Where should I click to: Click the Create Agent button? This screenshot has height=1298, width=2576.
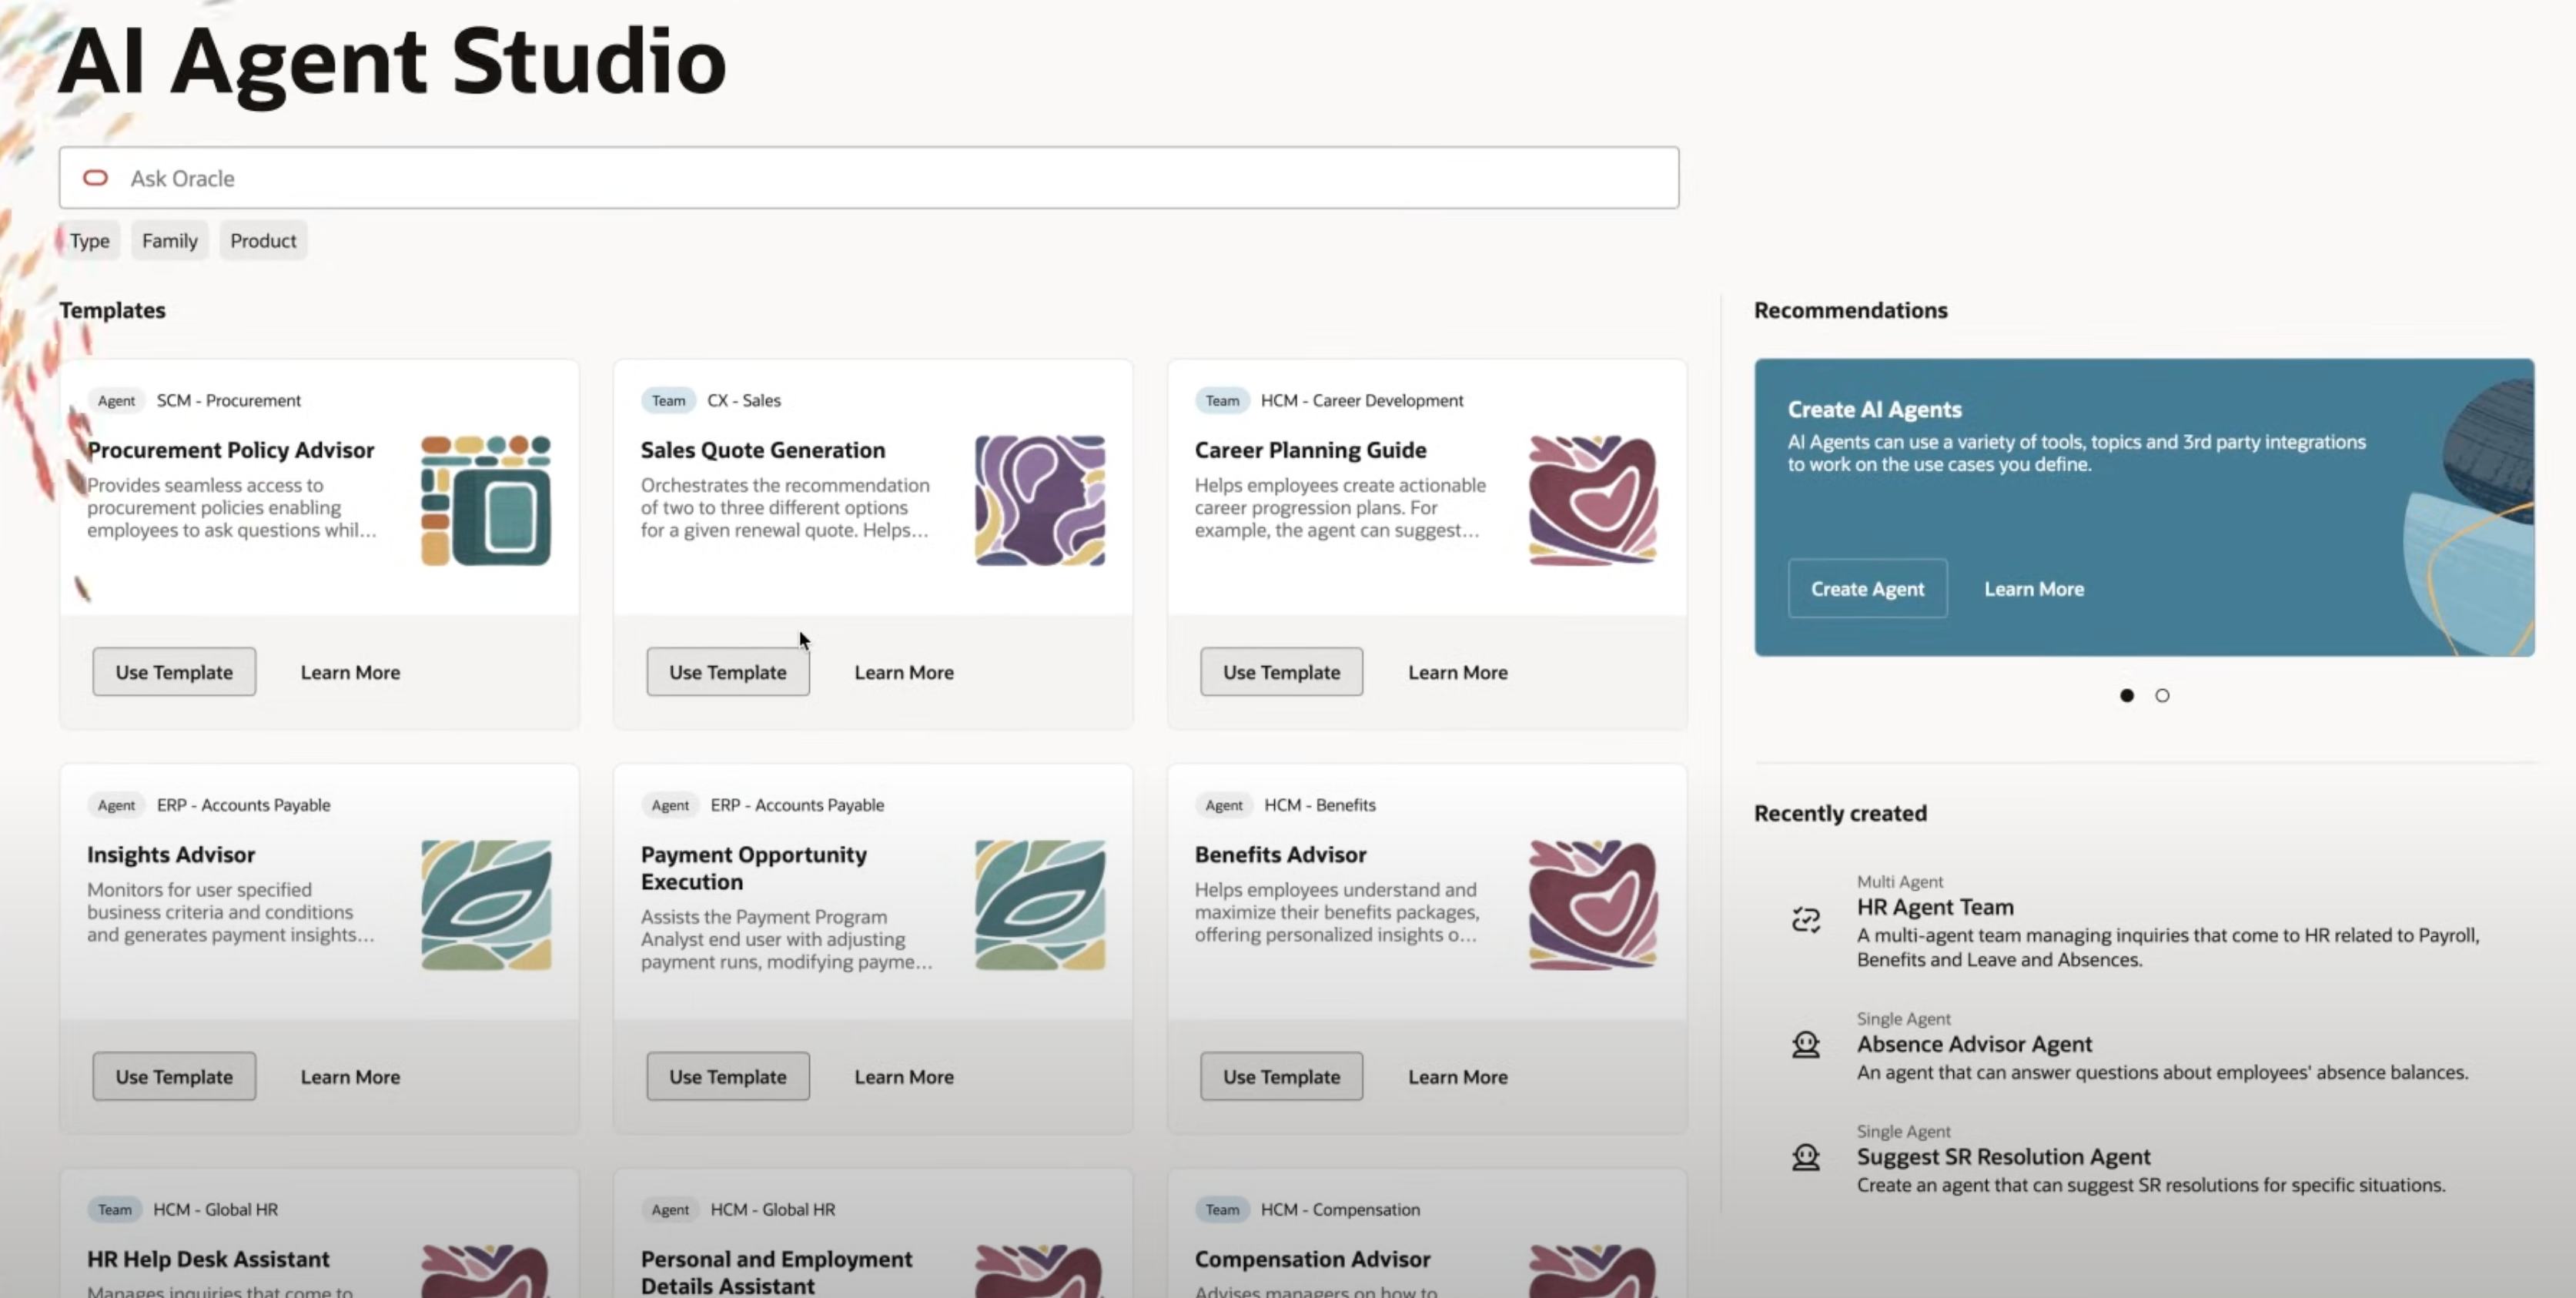click(x=1866, y=588)
